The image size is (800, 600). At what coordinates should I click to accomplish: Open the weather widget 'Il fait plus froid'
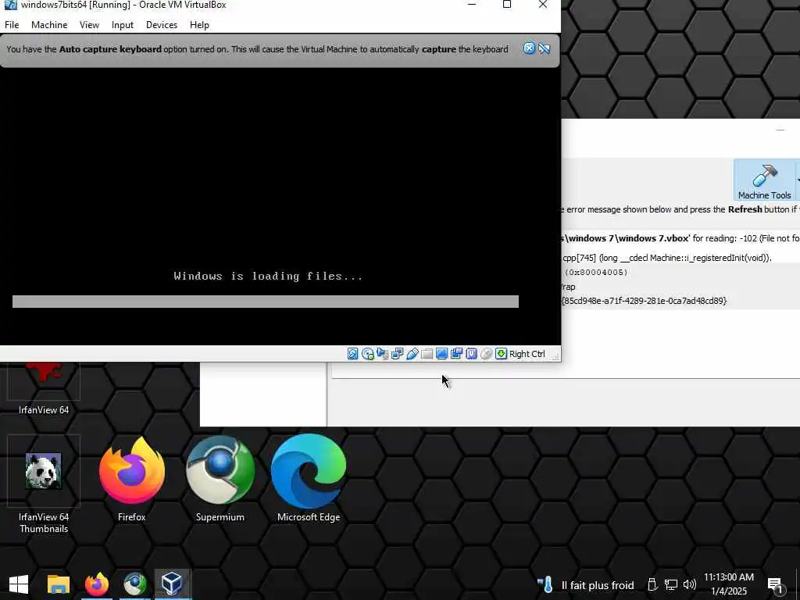[586, 585]
